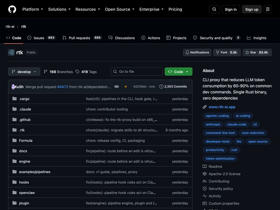Screen dimensions: 280x210
Task: Click the Readme book icon
Action: click(205, 166)
